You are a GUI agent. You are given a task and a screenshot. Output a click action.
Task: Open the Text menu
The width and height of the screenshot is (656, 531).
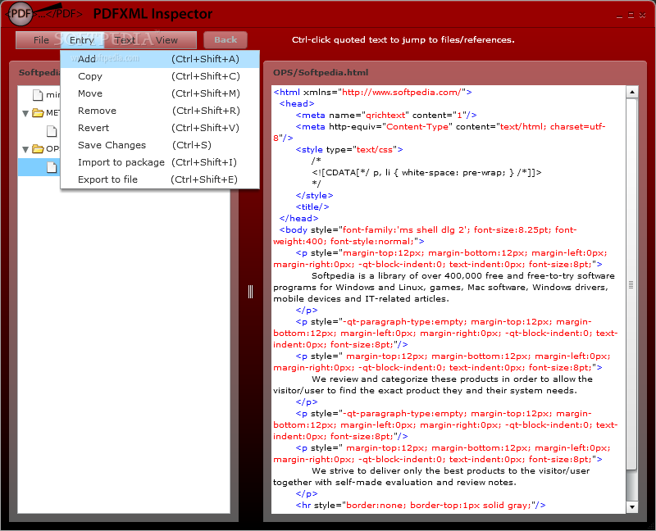125,40
